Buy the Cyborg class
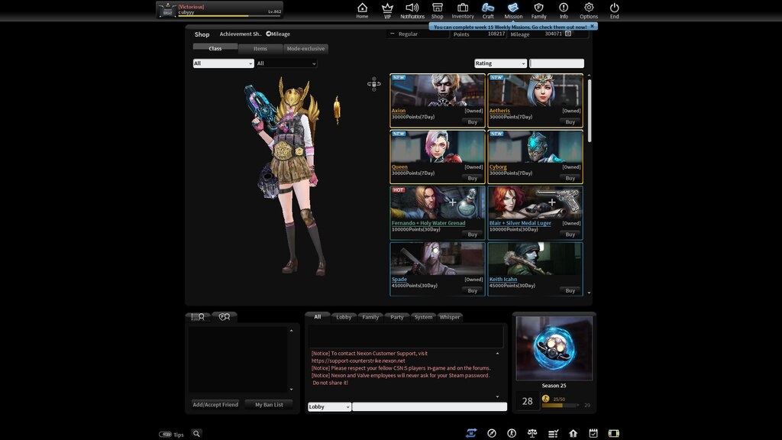 (x=570, y=178)
